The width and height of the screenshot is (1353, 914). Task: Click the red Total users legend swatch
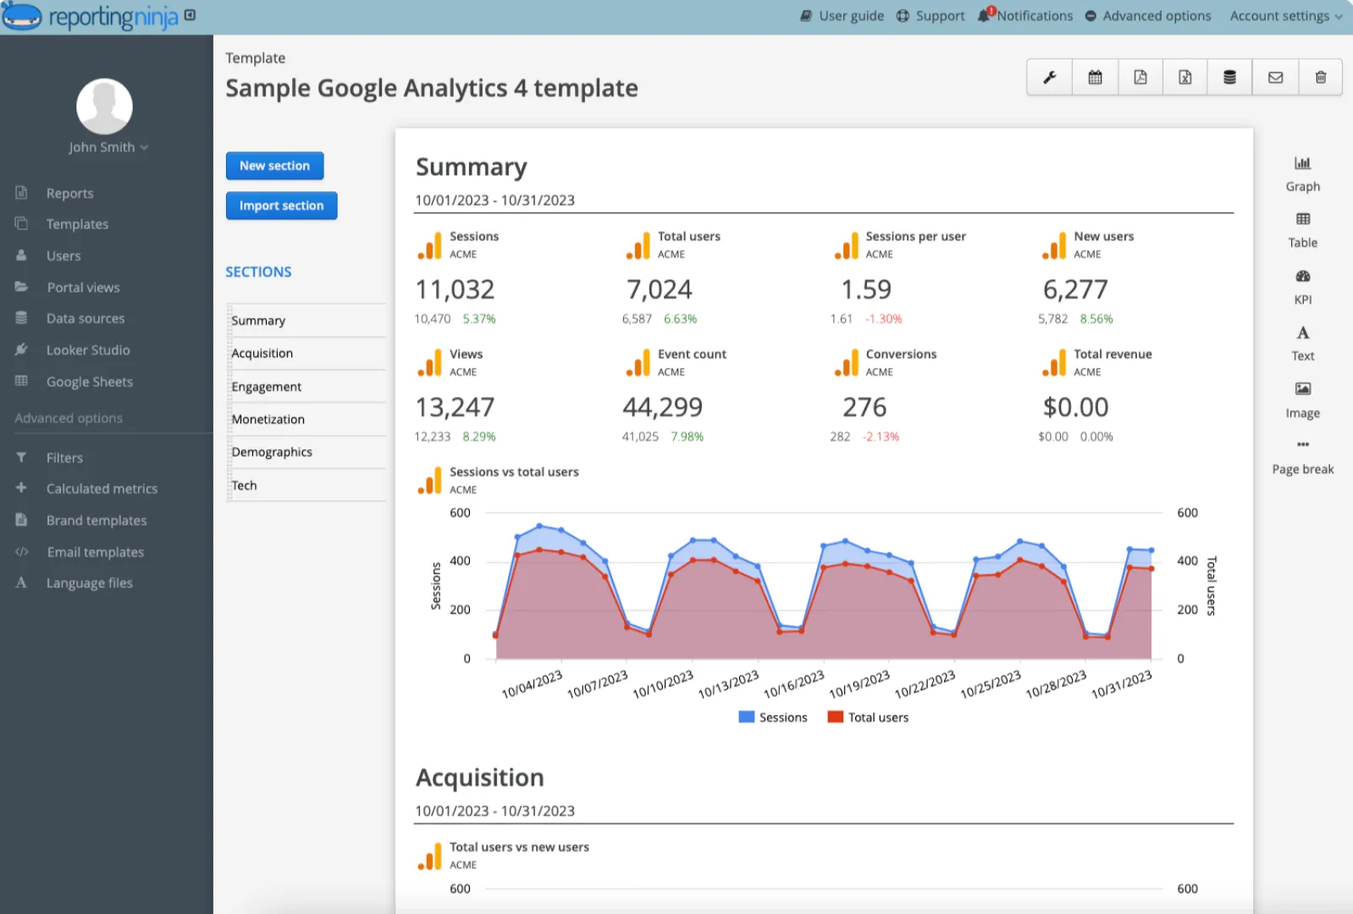pos(835,717)
